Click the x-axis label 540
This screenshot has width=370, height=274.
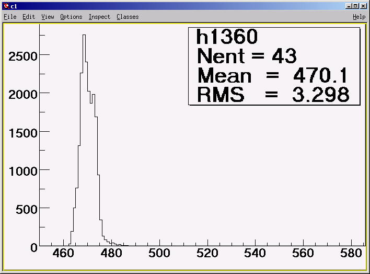click(255, 253)
